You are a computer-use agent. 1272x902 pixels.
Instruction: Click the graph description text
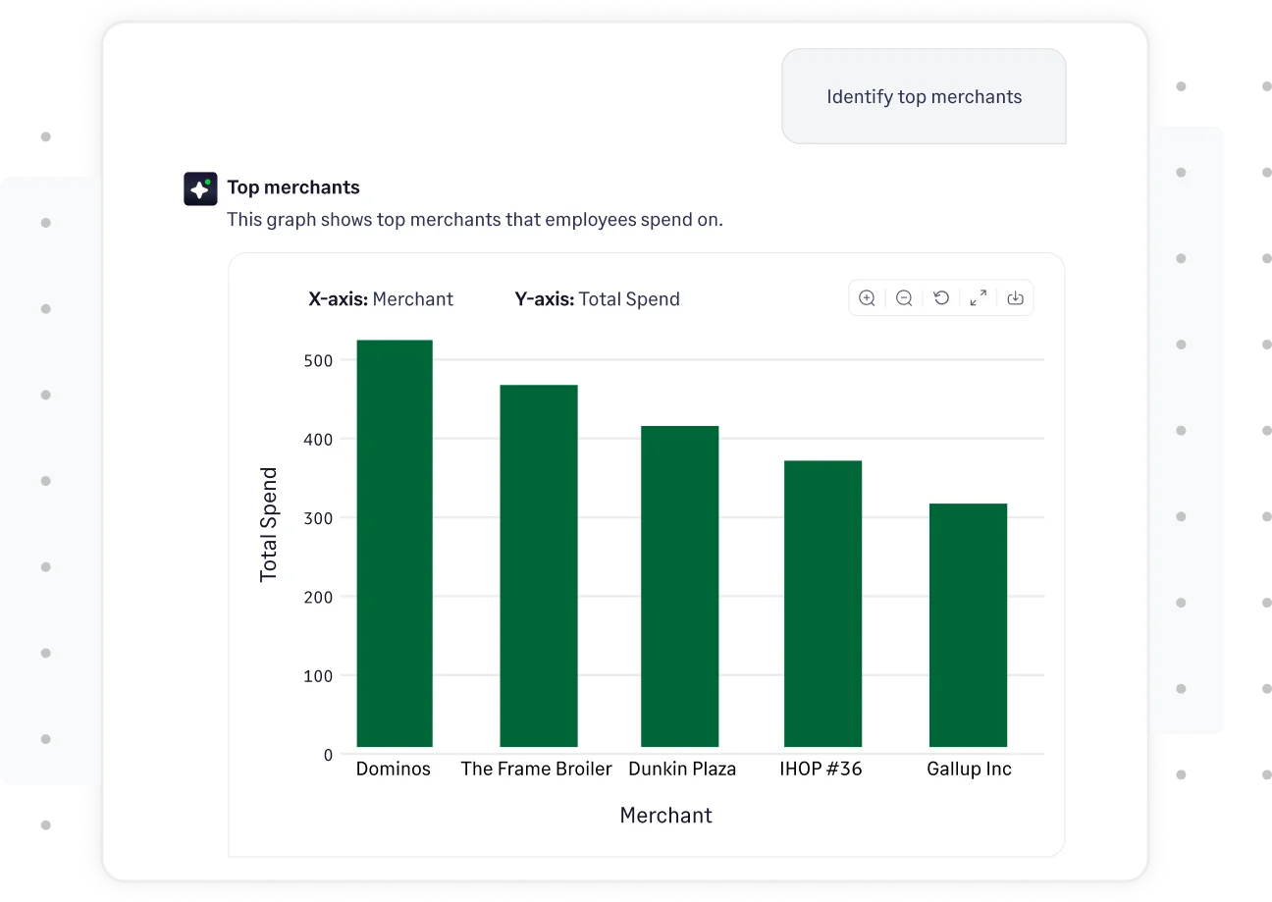(x=475, y=219)
